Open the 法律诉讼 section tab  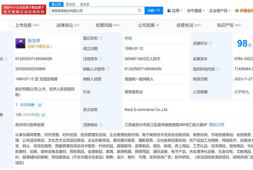[x=68, y=25]
